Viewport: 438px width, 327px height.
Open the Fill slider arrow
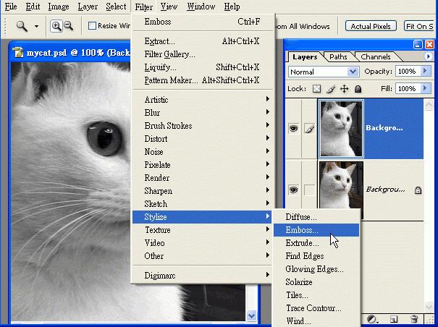coord(426,88)
